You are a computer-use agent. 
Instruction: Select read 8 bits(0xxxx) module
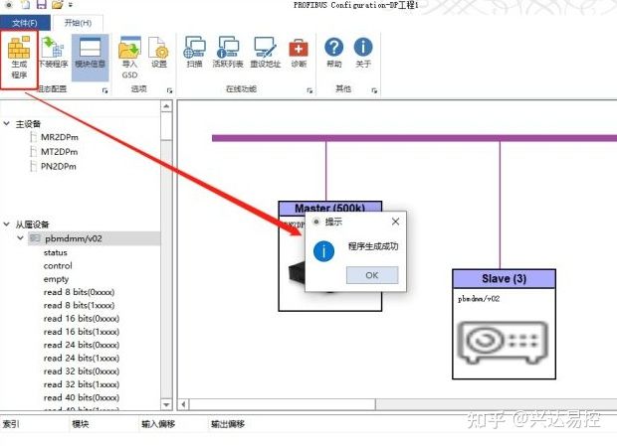click(x=79, y=292)
